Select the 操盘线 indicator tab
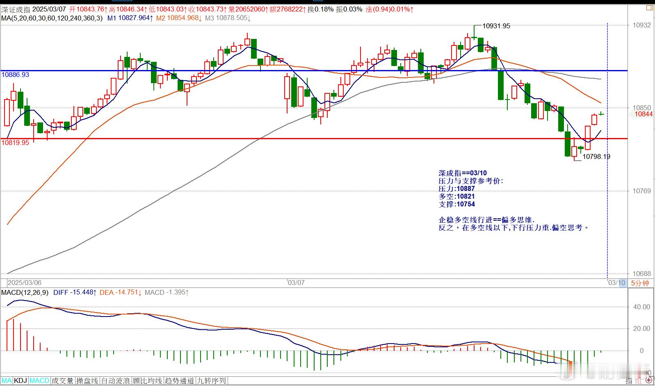The height and width of the screenshot is (387, 655). (x=87, y=380)
